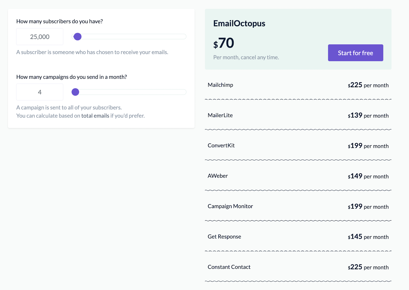Click the Mailchimp $225 per month price
This screenshot has width=409, height=290.
coord(368,85)
